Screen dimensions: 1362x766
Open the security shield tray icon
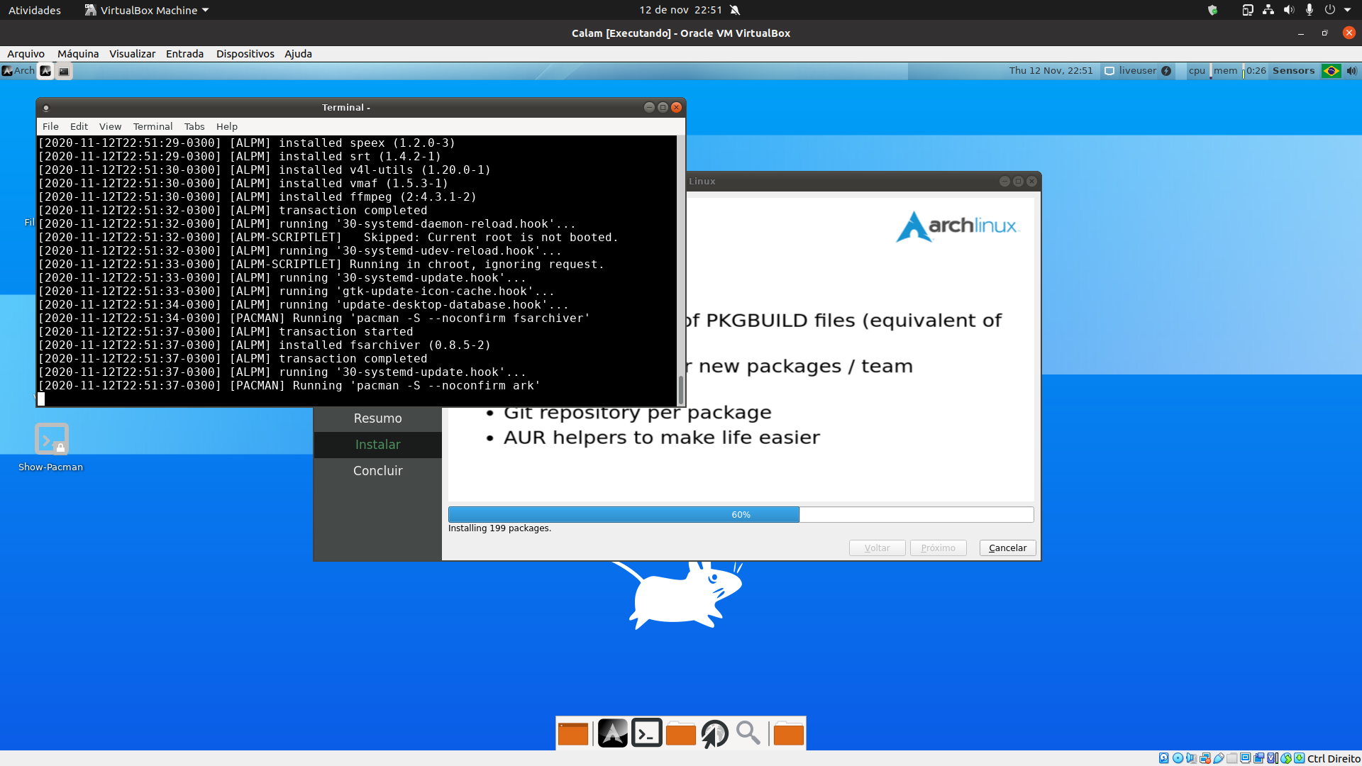tap(1212, 10)
